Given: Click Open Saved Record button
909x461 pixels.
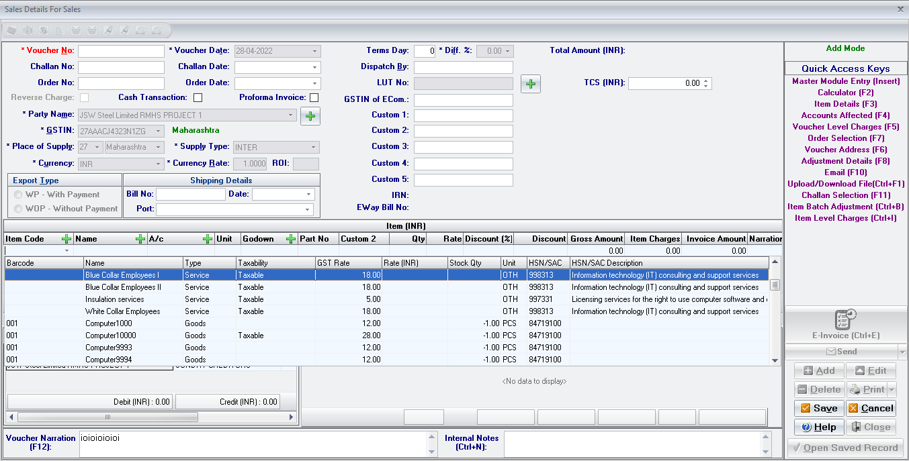Looking at the screenshot, I should 845,448.
